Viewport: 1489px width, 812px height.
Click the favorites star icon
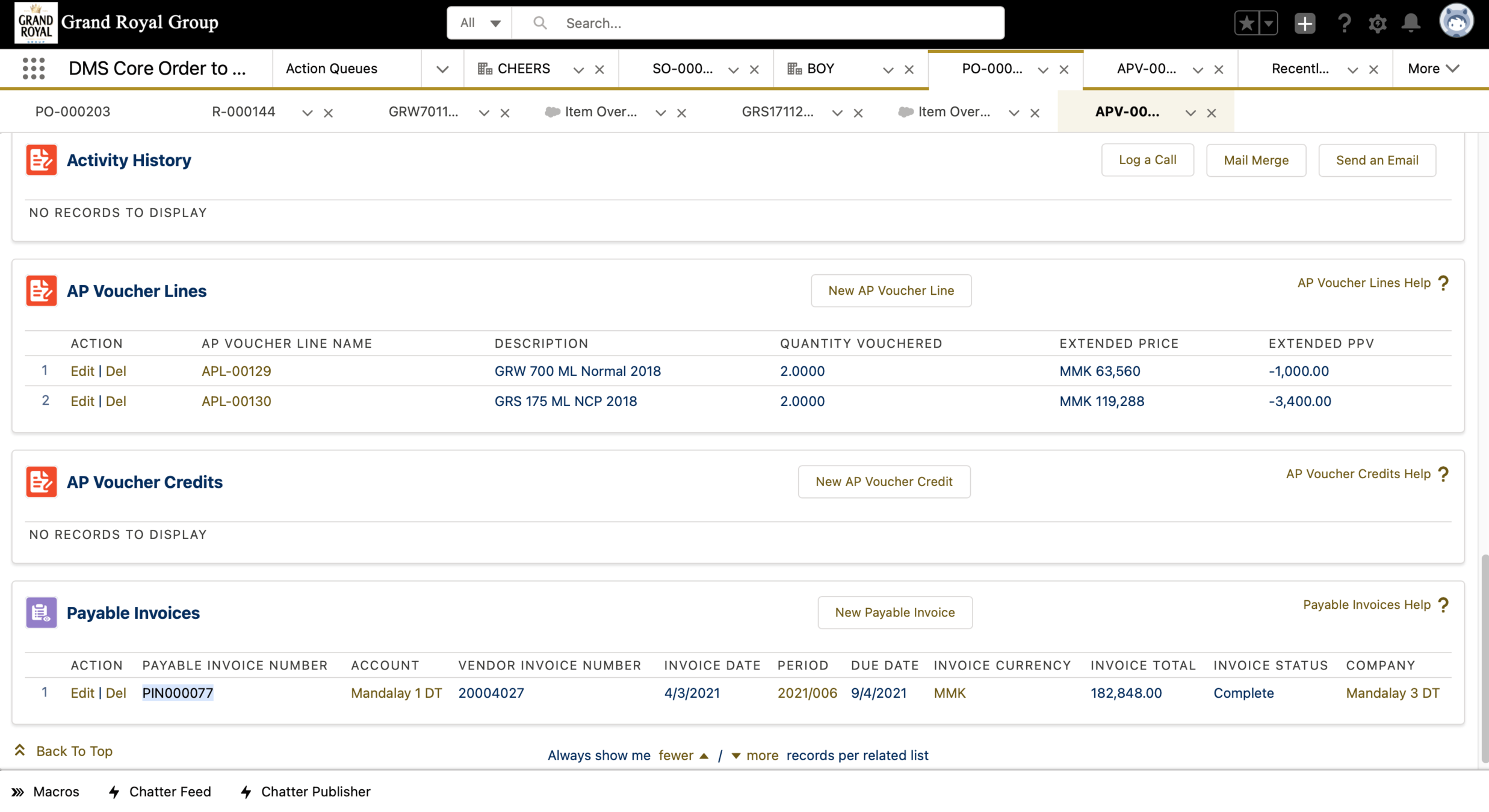1246,23
